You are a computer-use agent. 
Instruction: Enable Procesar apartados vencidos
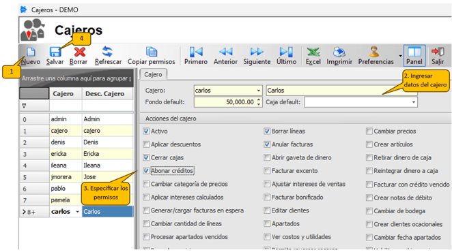pos(146,237)
